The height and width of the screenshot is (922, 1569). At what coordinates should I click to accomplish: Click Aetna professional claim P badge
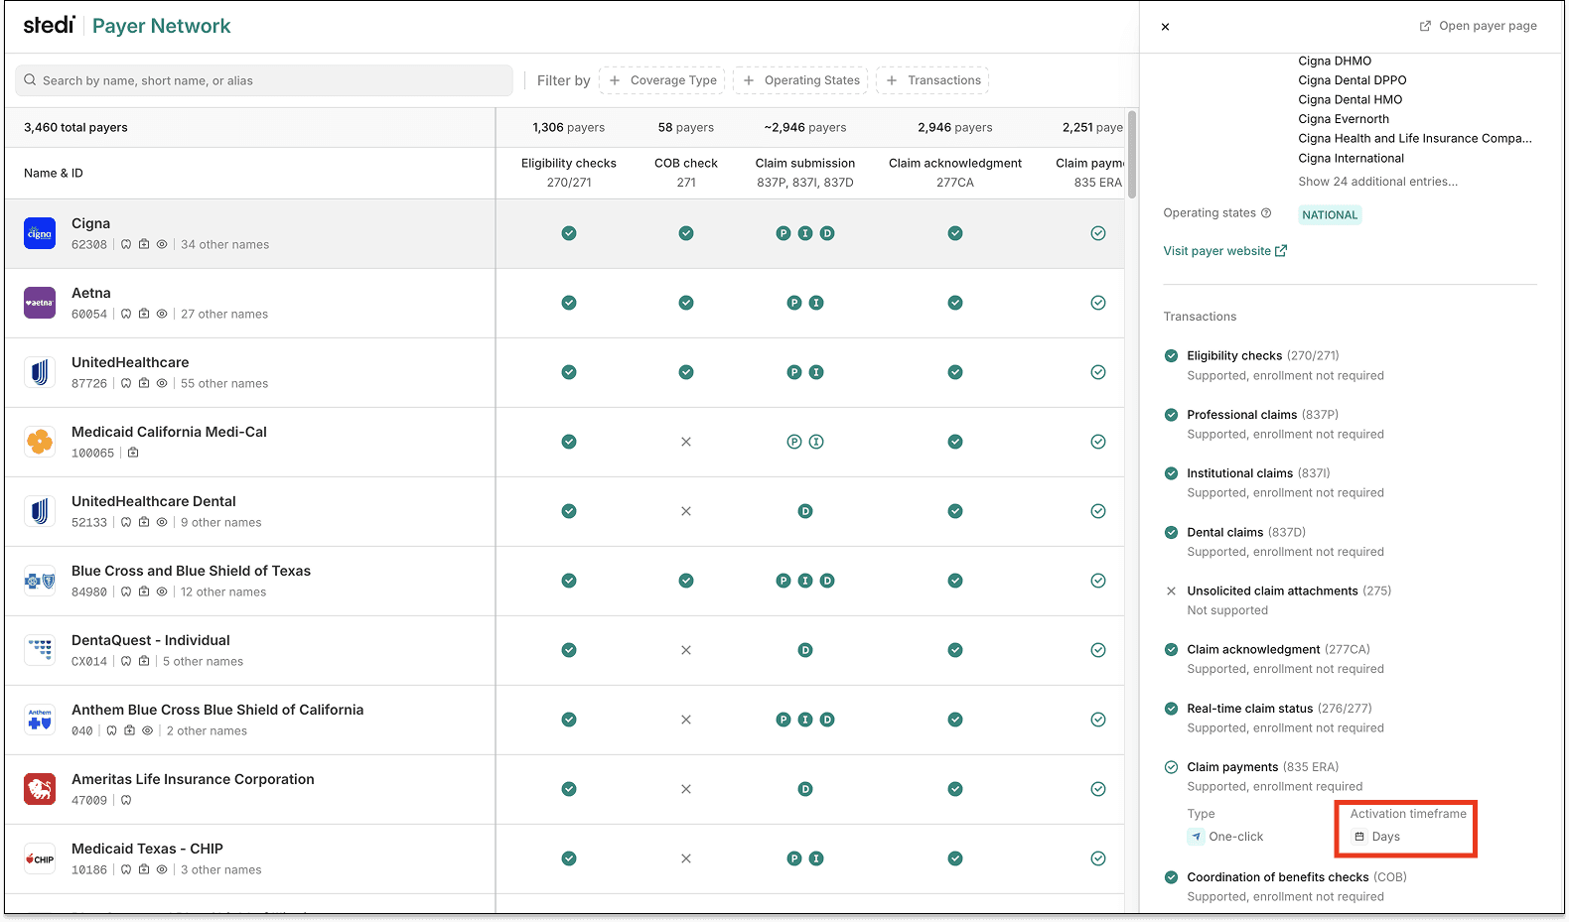(x=794, y=303)
